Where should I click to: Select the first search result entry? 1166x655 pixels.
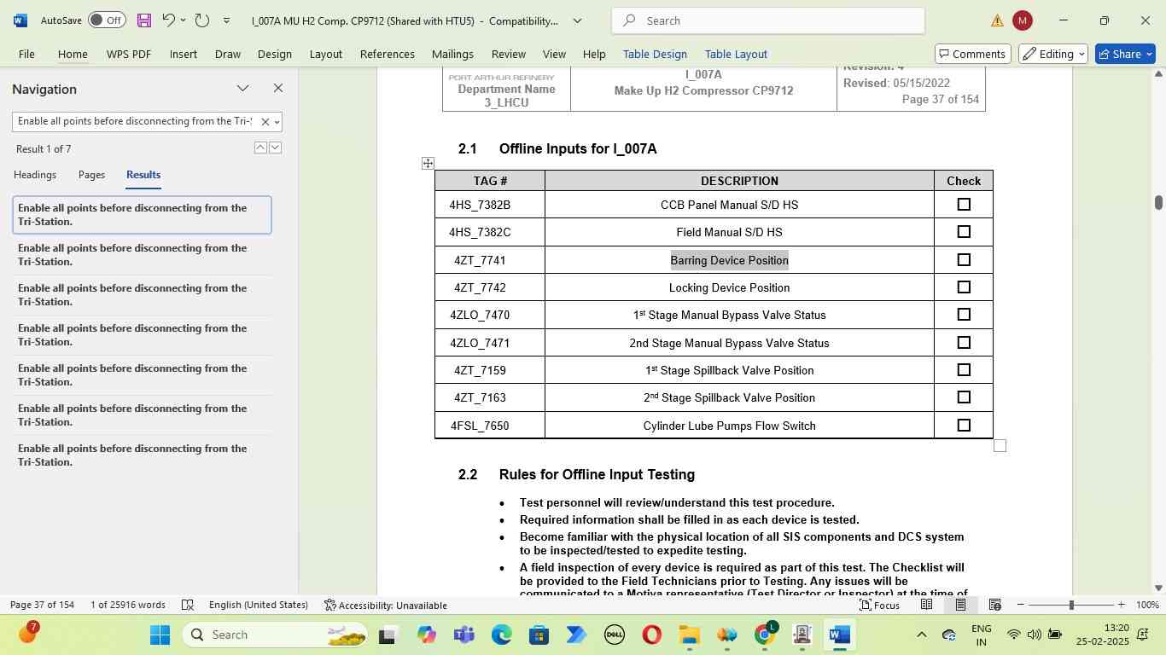coord(142,215)
